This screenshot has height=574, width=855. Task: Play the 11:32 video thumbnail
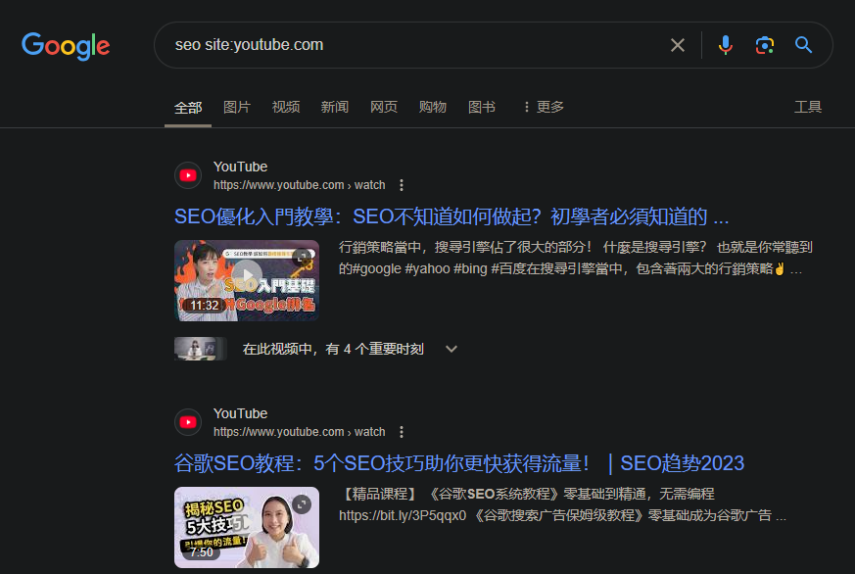point(247,281)
